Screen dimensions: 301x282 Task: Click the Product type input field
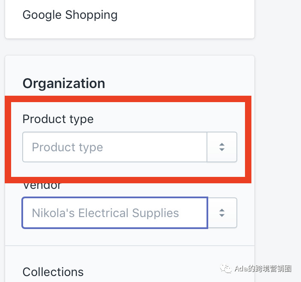coord(115,147)
